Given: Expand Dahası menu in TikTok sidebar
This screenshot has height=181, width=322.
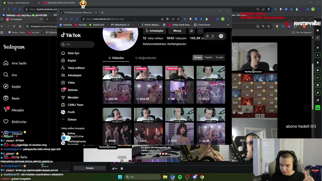Looking at the screenshot, I should tap(69, 119).
